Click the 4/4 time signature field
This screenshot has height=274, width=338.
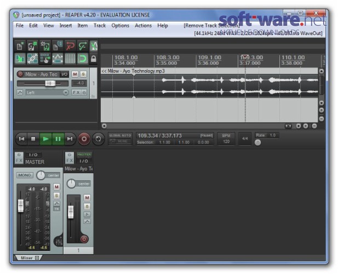pos(245,139)
